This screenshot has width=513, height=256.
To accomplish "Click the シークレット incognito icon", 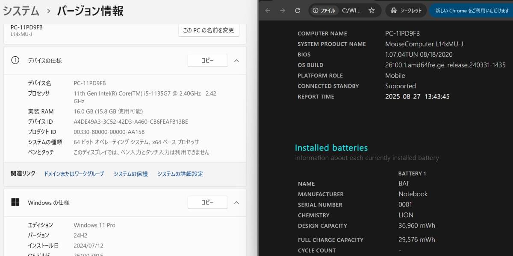I will (x=393, y=10).
